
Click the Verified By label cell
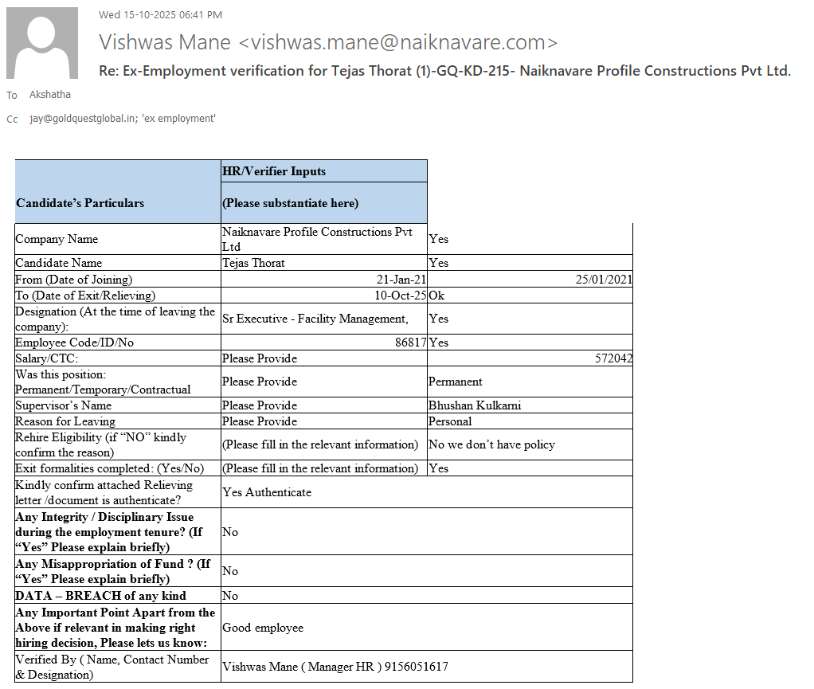(x=118, y=667)
